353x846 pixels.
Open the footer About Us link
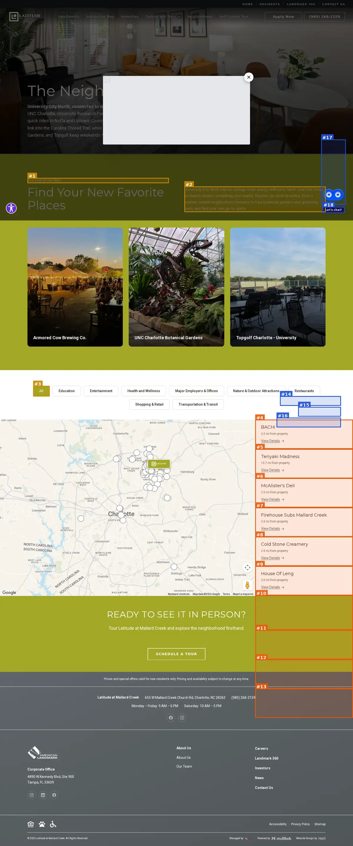point(183,757)
